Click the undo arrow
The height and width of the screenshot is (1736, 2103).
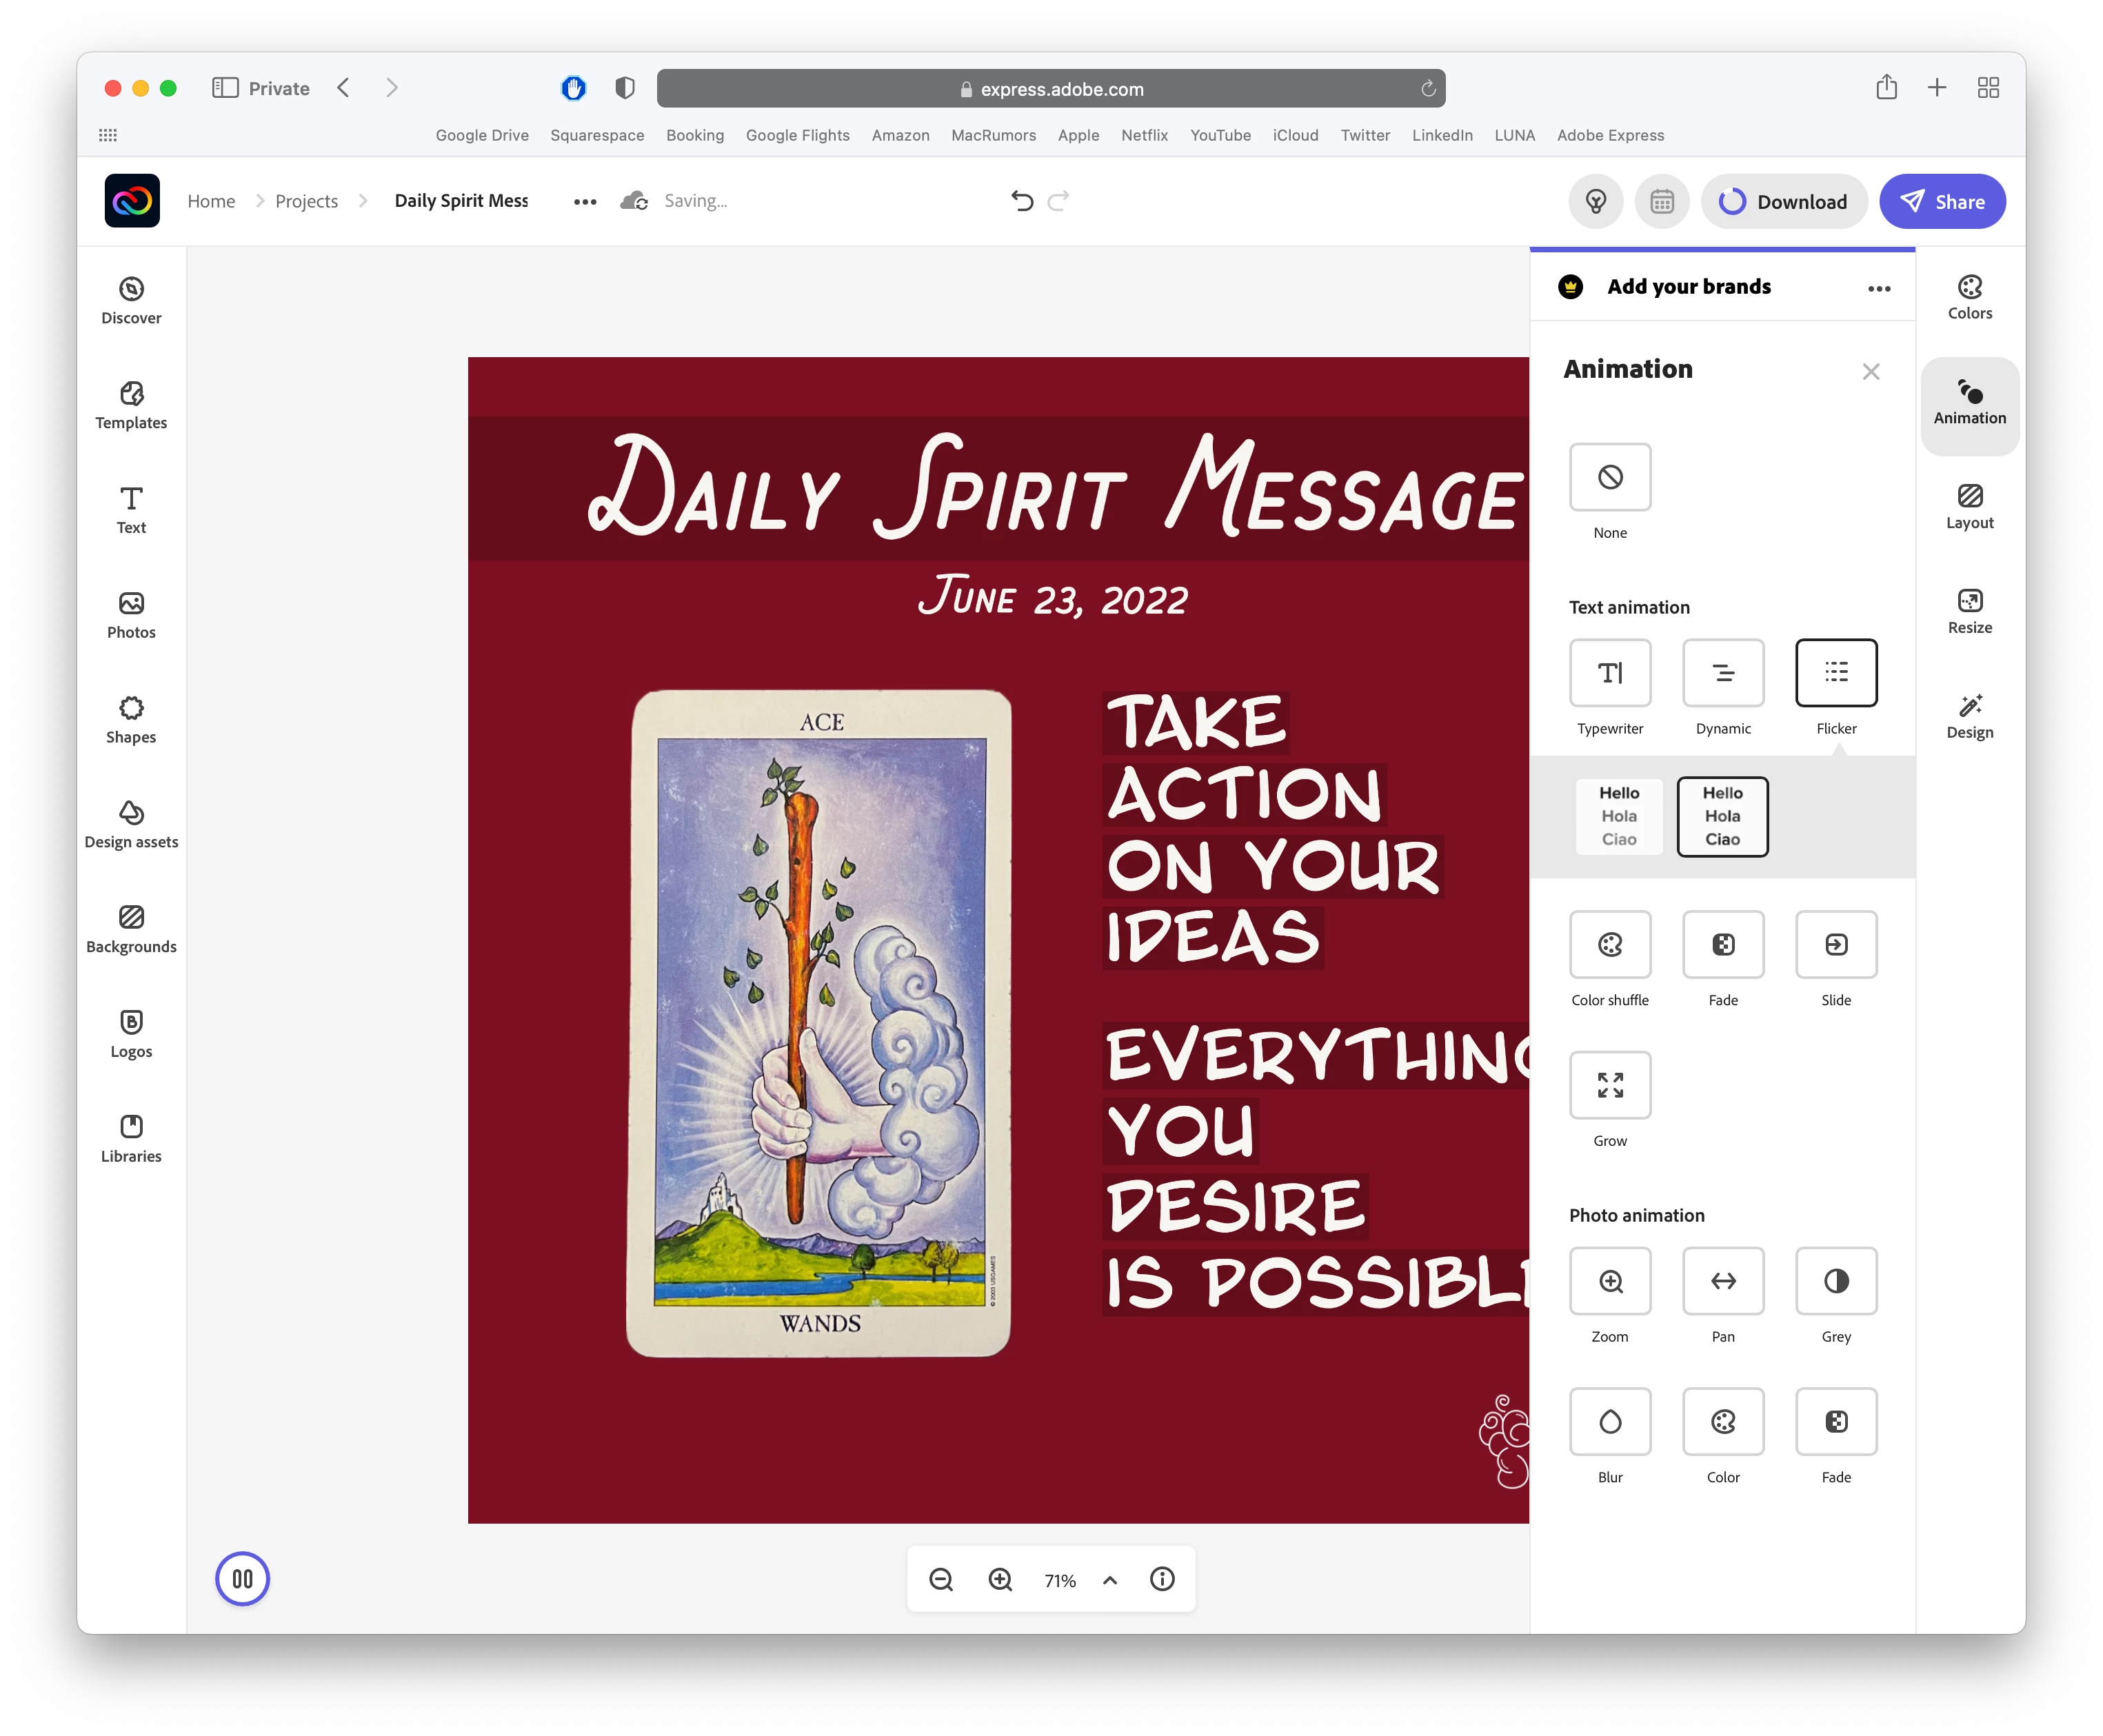(1021, 201)
